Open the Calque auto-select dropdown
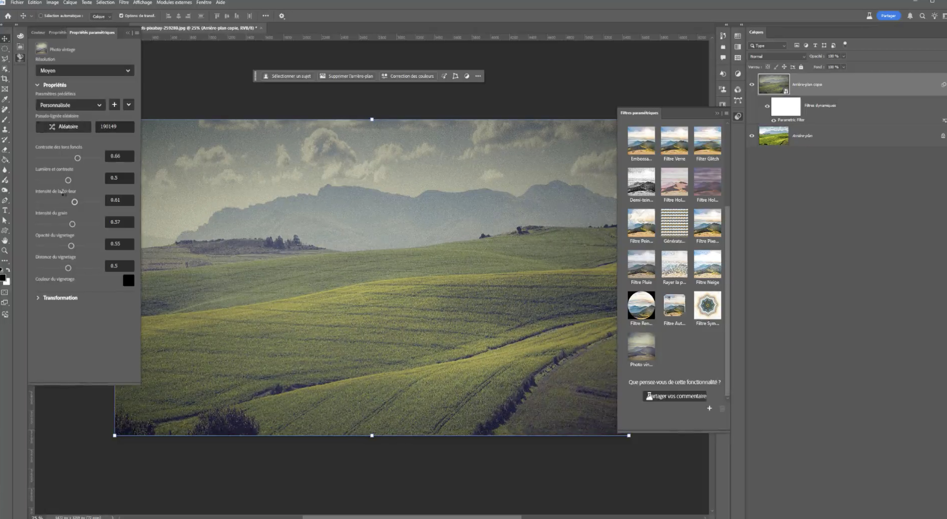Image resolution: width=947 pixels, height=519 pixels. pyautogui.click(x=101, y=16)
